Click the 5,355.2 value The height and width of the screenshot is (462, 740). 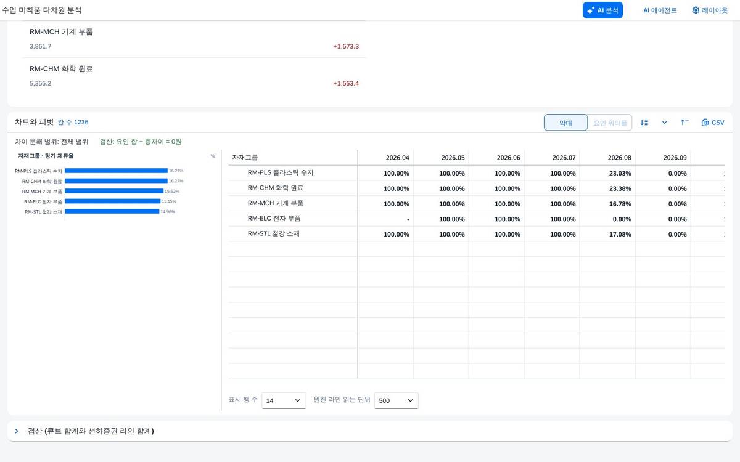[x=41, y=83]
